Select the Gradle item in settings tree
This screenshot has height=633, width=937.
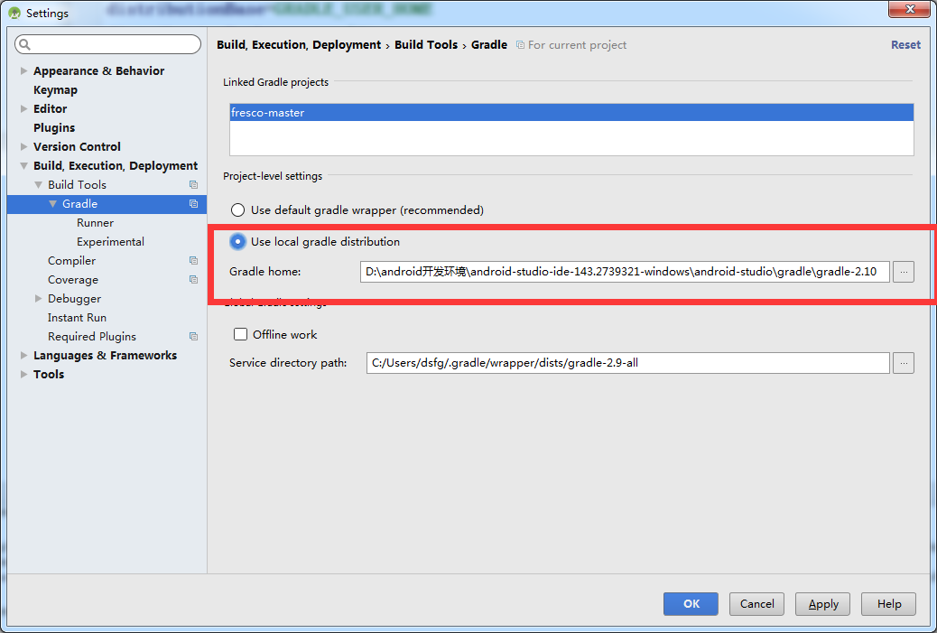[x=107, y=204]
